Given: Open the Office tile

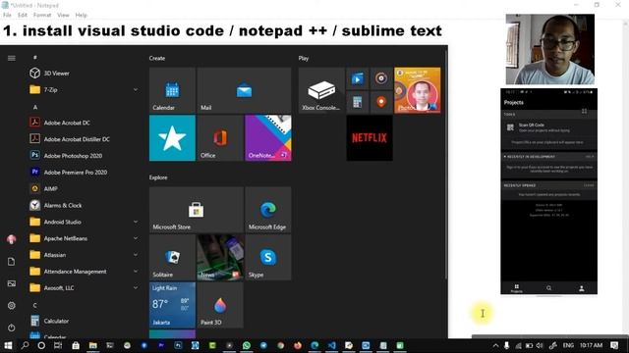Looking at the screenshot, I should click(220, 138).
